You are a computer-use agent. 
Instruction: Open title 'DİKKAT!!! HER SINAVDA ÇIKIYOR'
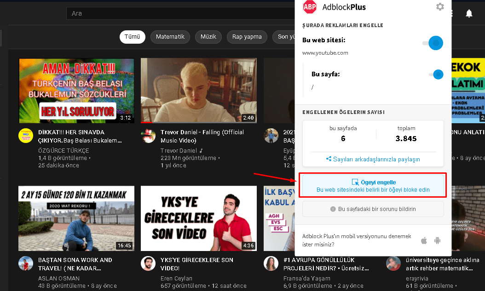pyautogui.click(x=80, y=136)
